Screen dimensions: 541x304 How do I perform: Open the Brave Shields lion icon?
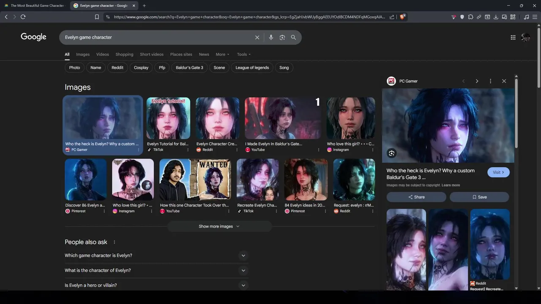coord(402,17)
